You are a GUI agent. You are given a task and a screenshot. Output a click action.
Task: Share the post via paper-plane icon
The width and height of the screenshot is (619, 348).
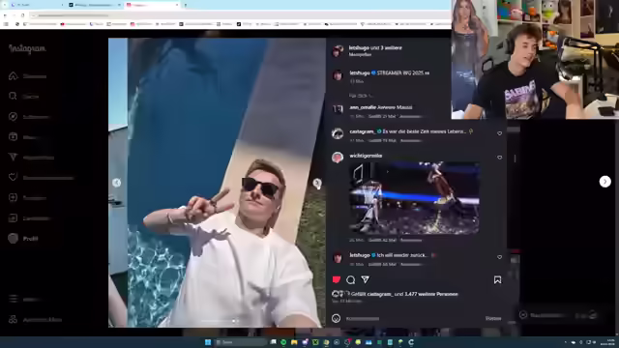tap(366, 279)
